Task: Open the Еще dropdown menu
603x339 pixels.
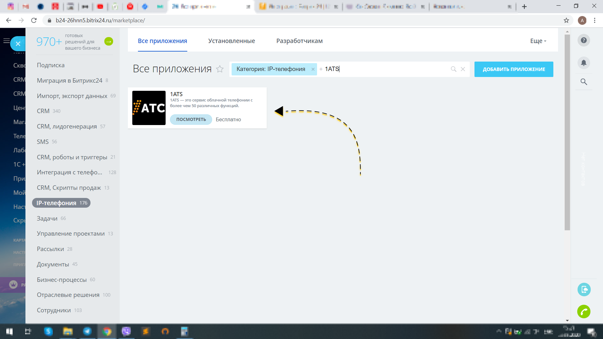Action: [538, 41]
